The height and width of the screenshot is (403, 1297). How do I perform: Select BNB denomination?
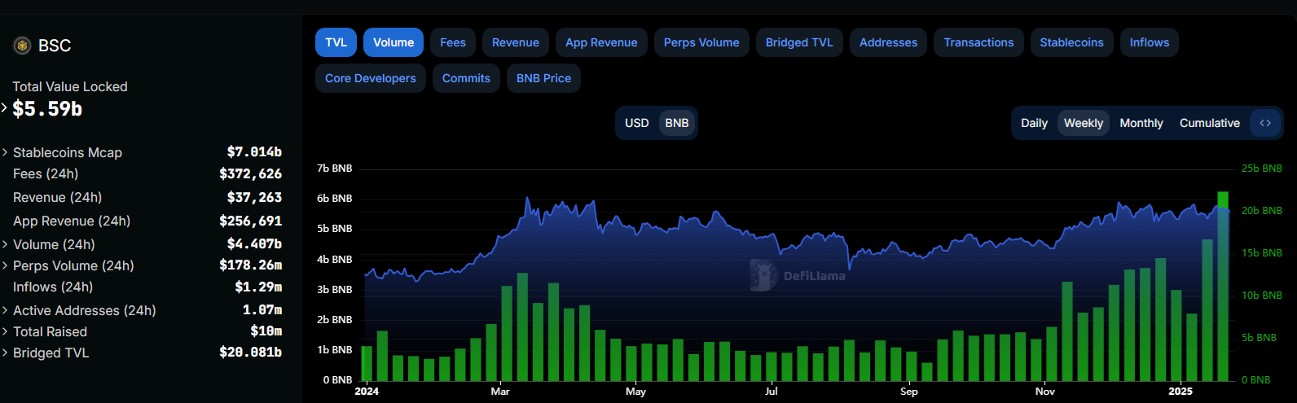(x=677, y=123)
